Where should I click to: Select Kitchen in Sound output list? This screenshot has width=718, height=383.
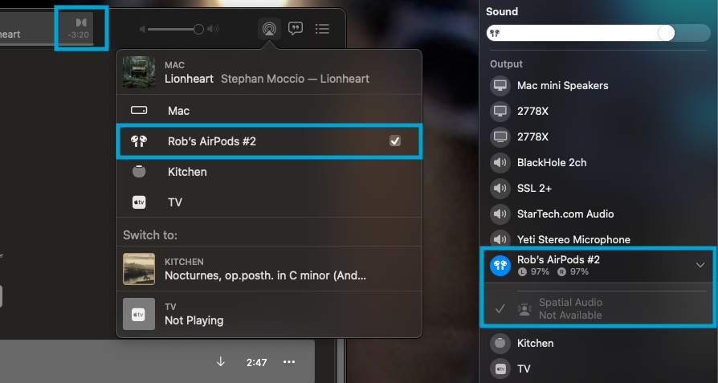pos(598,343)
